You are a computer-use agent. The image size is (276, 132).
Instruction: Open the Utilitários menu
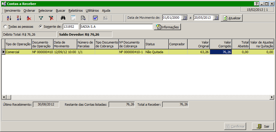pyautogui.click(x=92, y=10)
